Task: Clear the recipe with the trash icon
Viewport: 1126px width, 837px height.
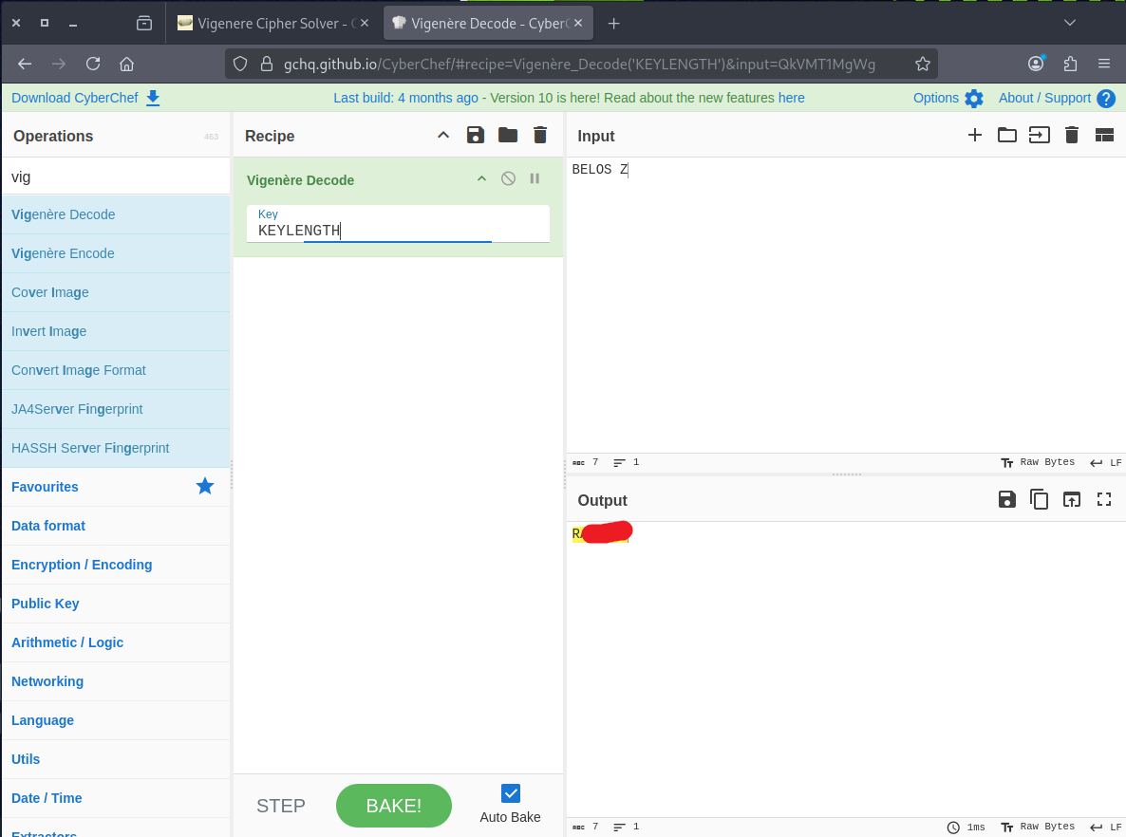Action: tap(540, 136)
